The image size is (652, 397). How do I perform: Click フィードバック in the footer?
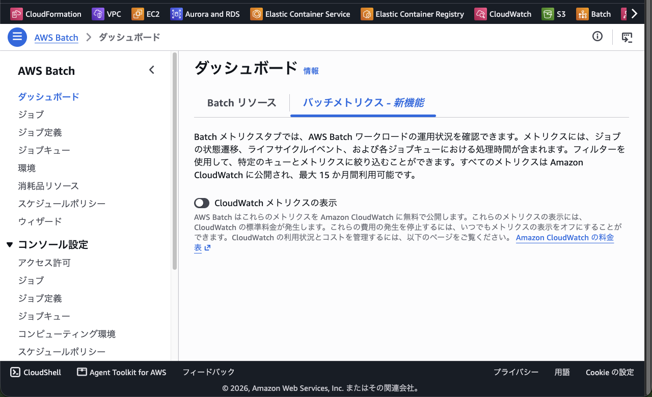208,372
